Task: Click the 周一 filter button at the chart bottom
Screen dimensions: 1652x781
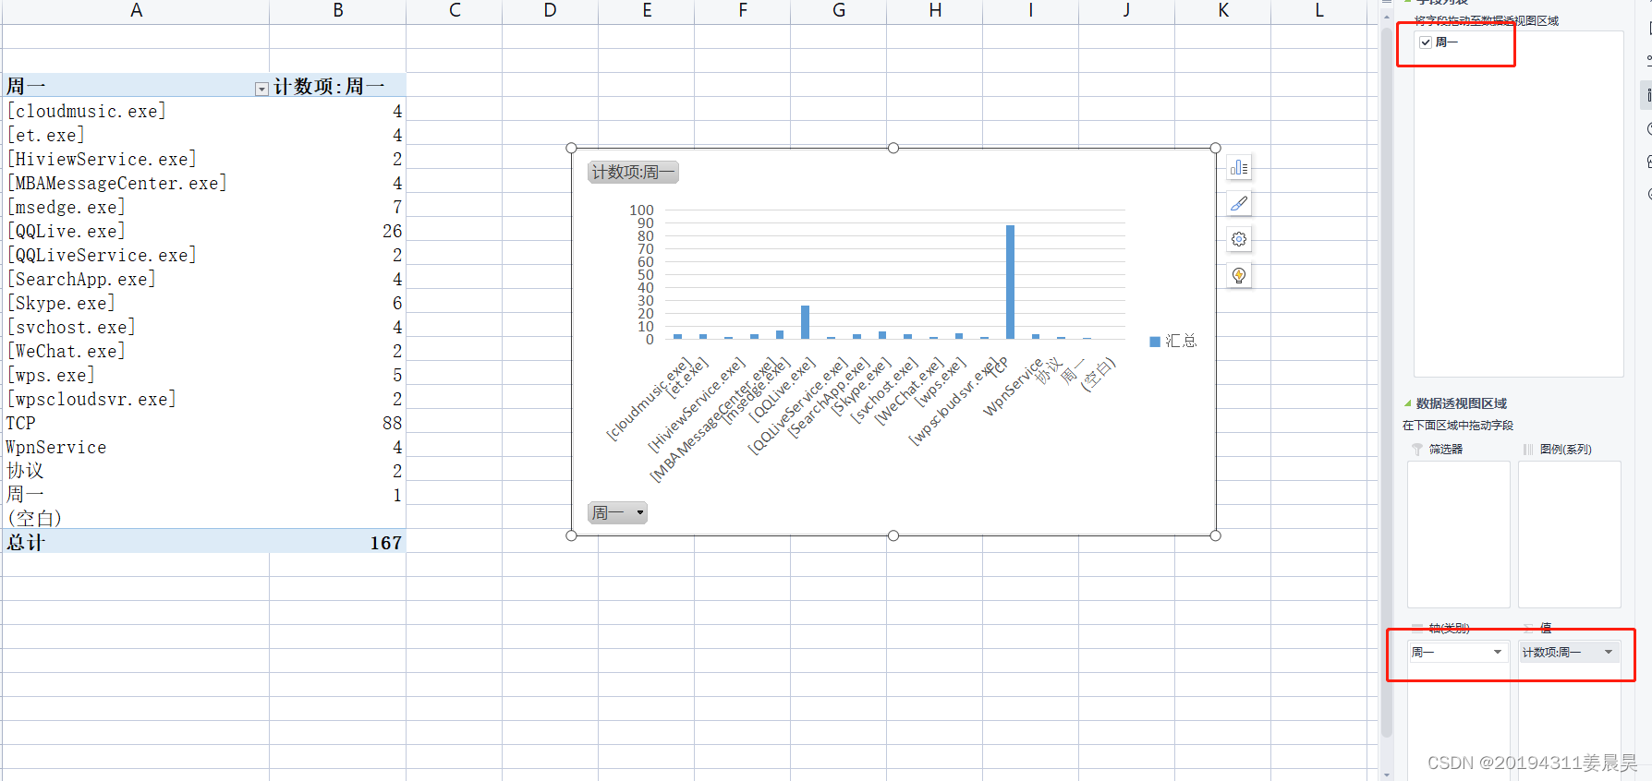Action: (617, 513)
